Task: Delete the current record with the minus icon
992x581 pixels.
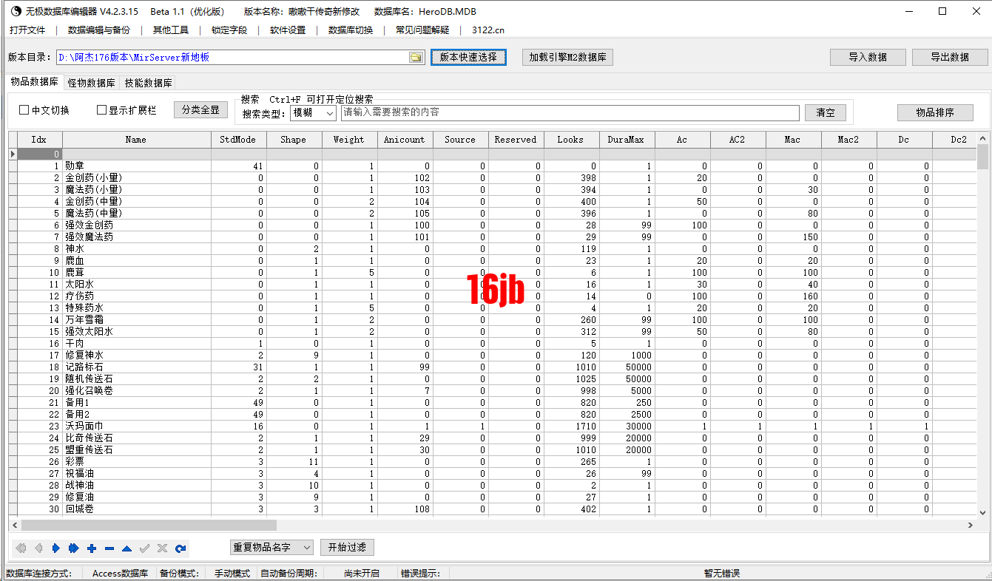Action: point(109,548)
